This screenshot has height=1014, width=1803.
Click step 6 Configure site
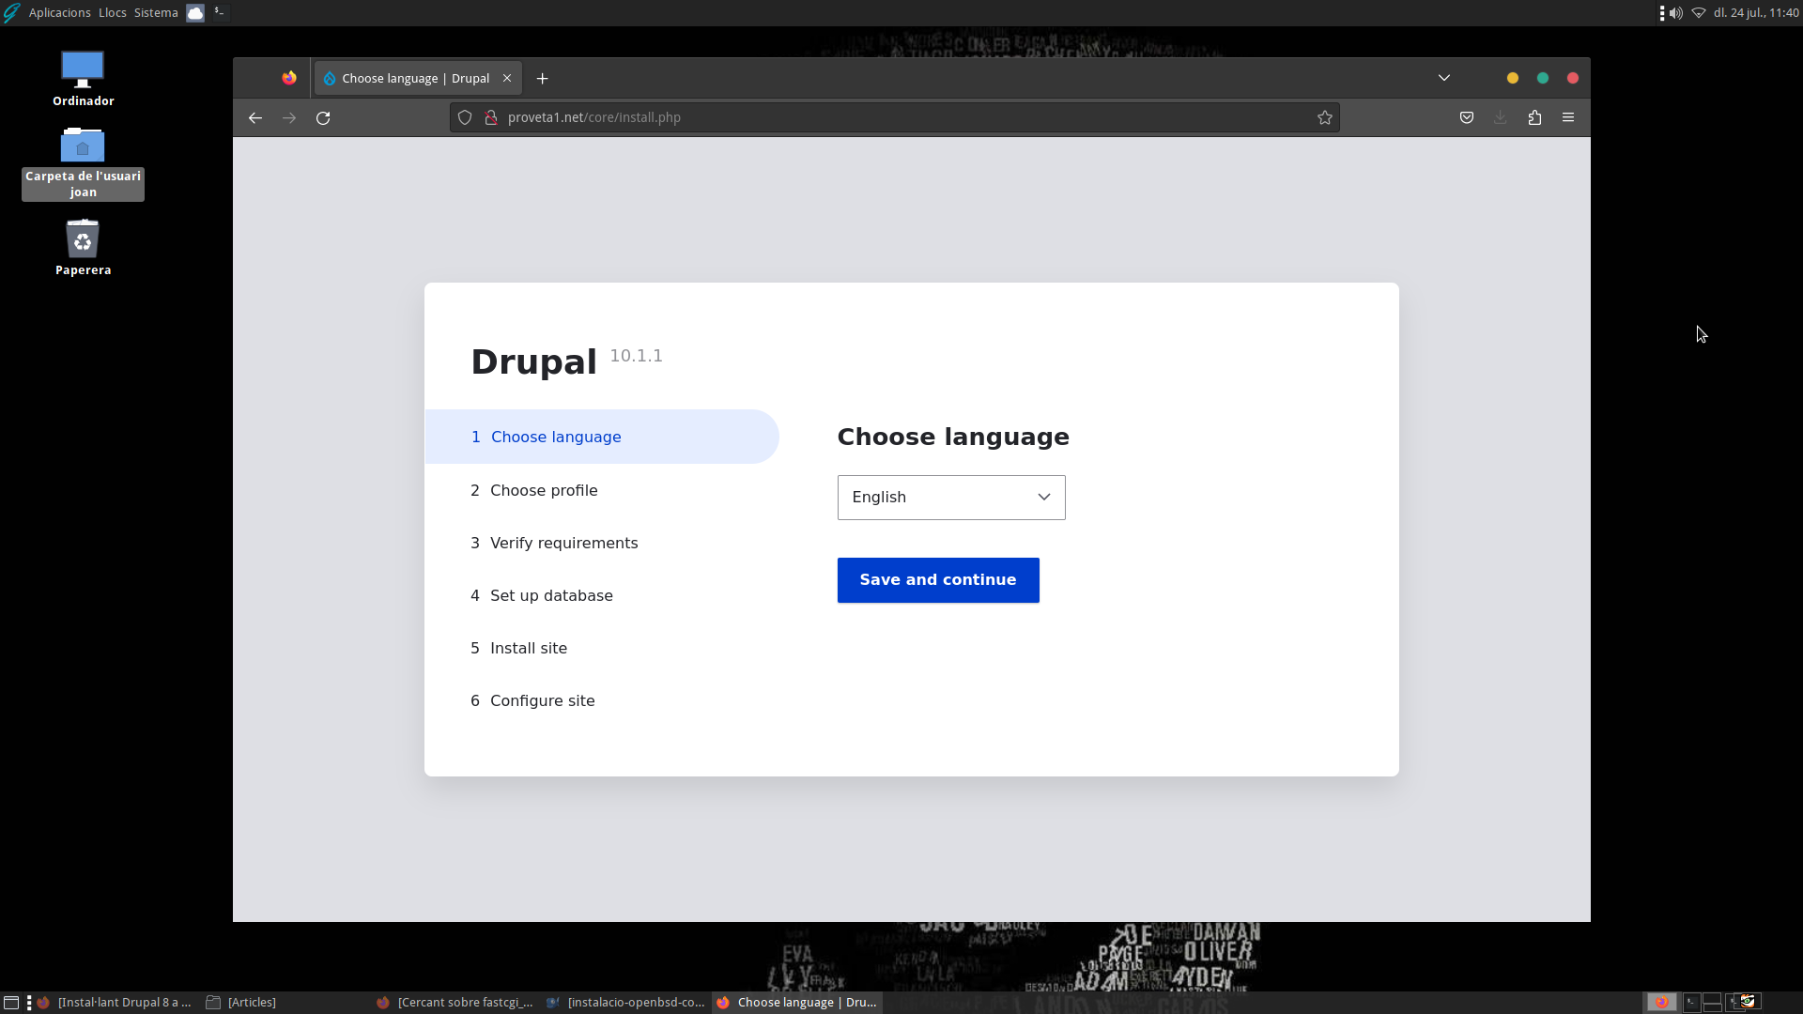532,700
